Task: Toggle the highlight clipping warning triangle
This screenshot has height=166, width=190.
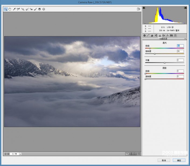Action: 185,8
